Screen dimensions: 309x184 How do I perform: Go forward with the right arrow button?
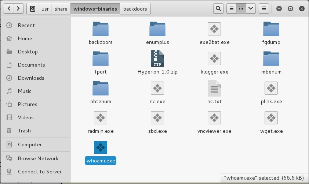tap(18, 9)
